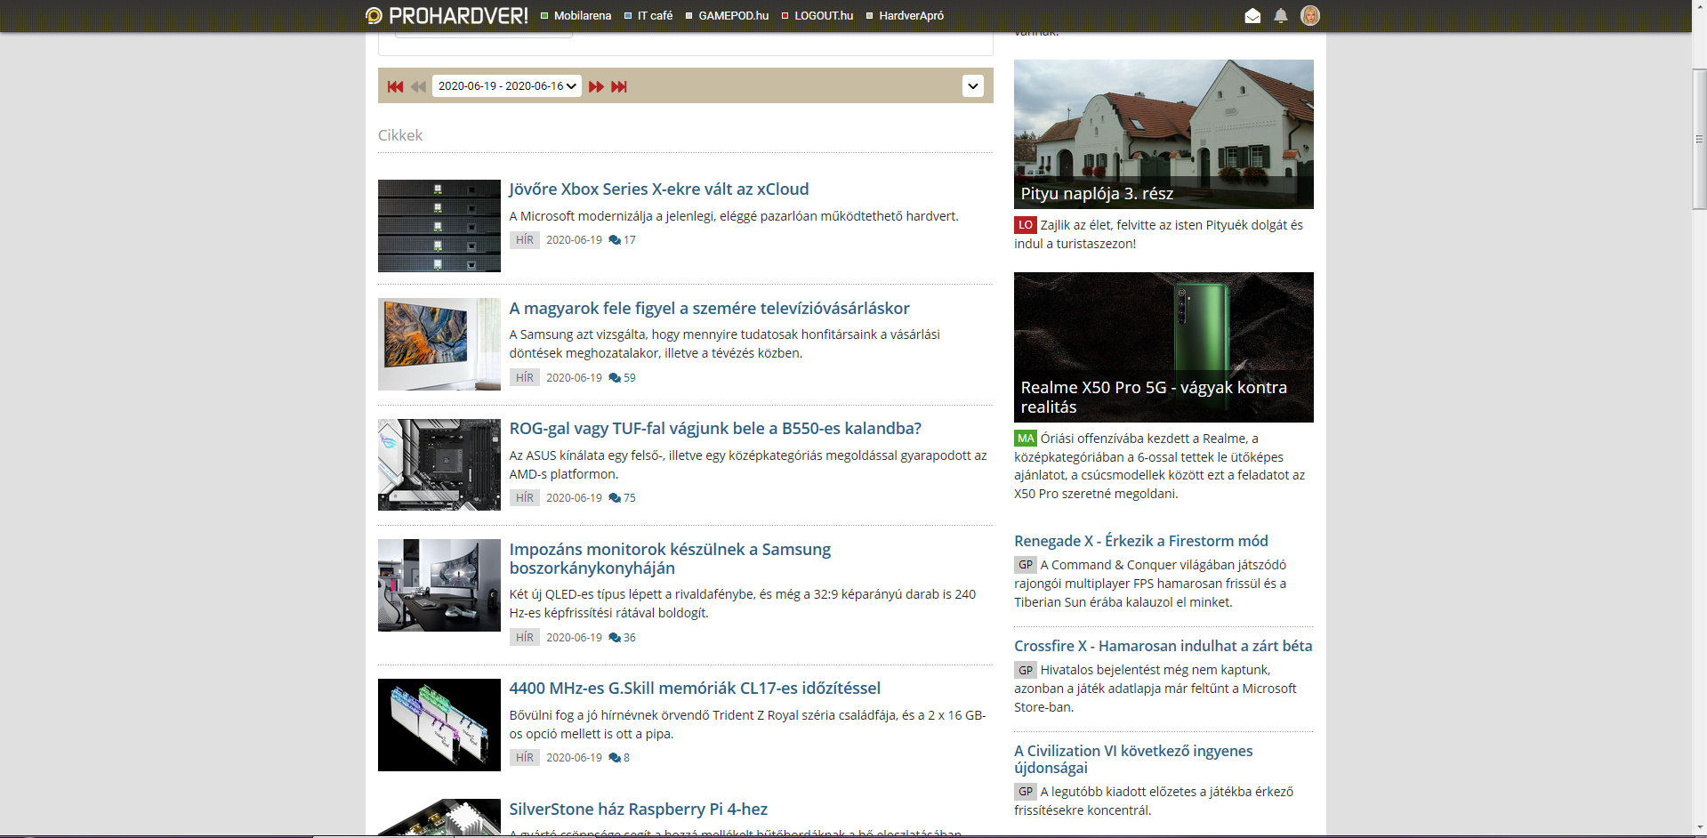Select the GP badge under Crossfire X
Viewport: 1707px width, 838px height.
[x=1026, y=670]
